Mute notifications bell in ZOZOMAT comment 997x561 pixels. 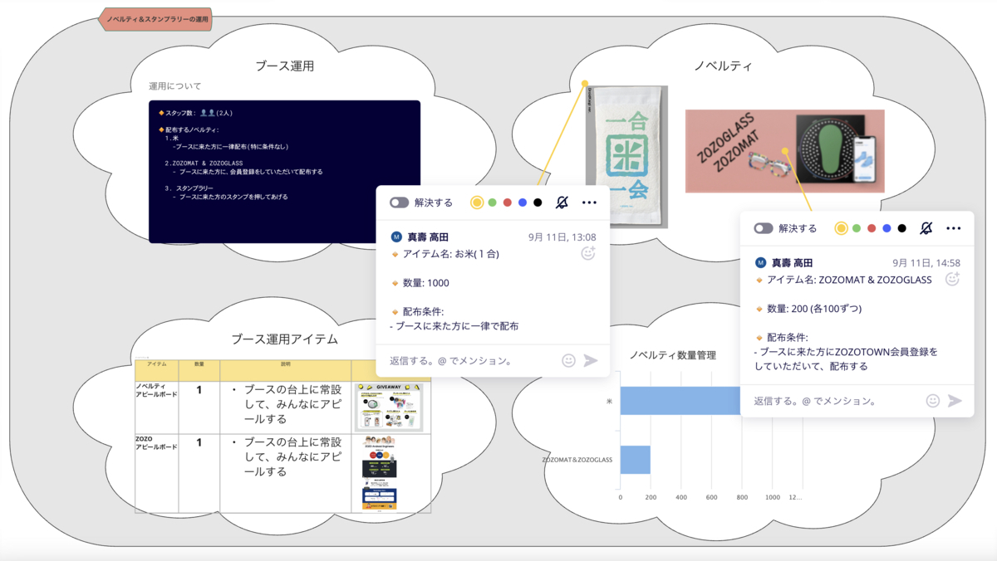(x=926, y=228)
